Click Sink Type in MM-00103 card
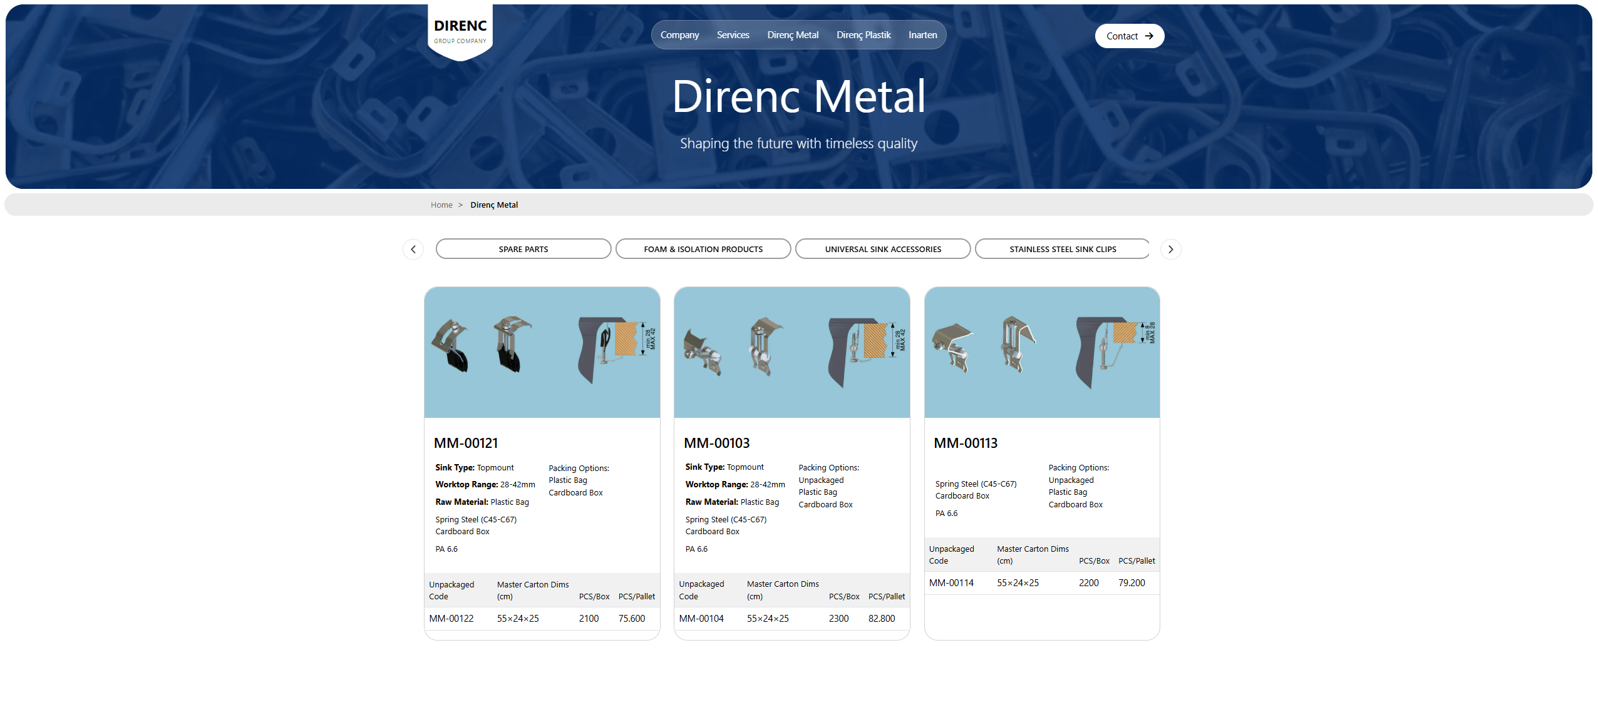 click(724, 467)
